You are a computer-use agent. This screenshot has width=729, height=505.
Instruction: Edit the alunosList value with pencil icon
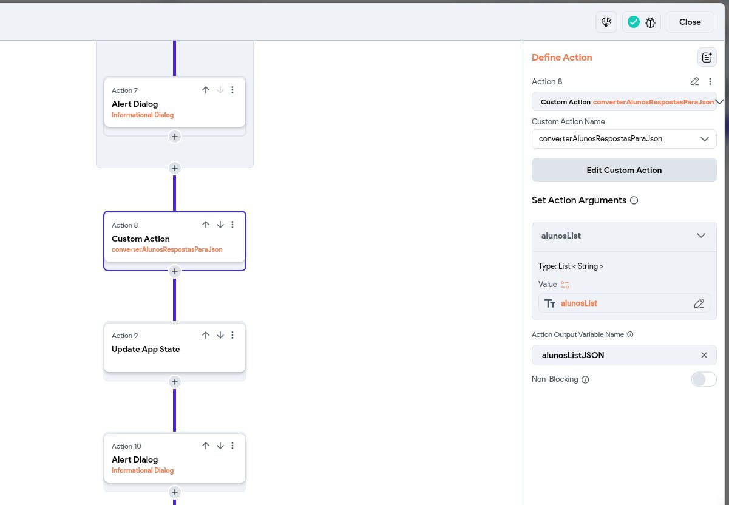[x=699, y=303]
